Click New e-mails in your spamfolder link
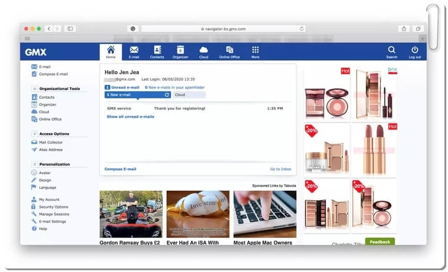Viewport: 448px width, 272px height. [174, 87]
